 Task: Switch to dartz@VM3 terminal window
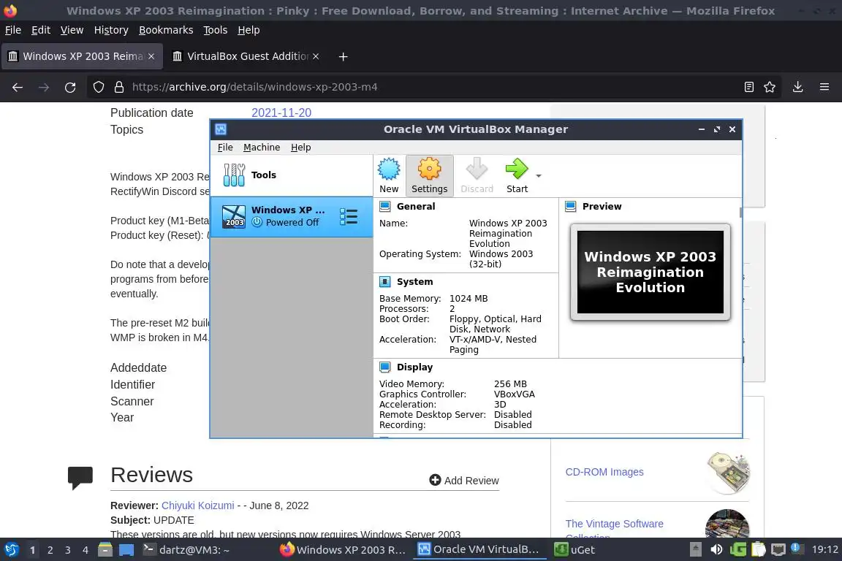click(186, 550)
